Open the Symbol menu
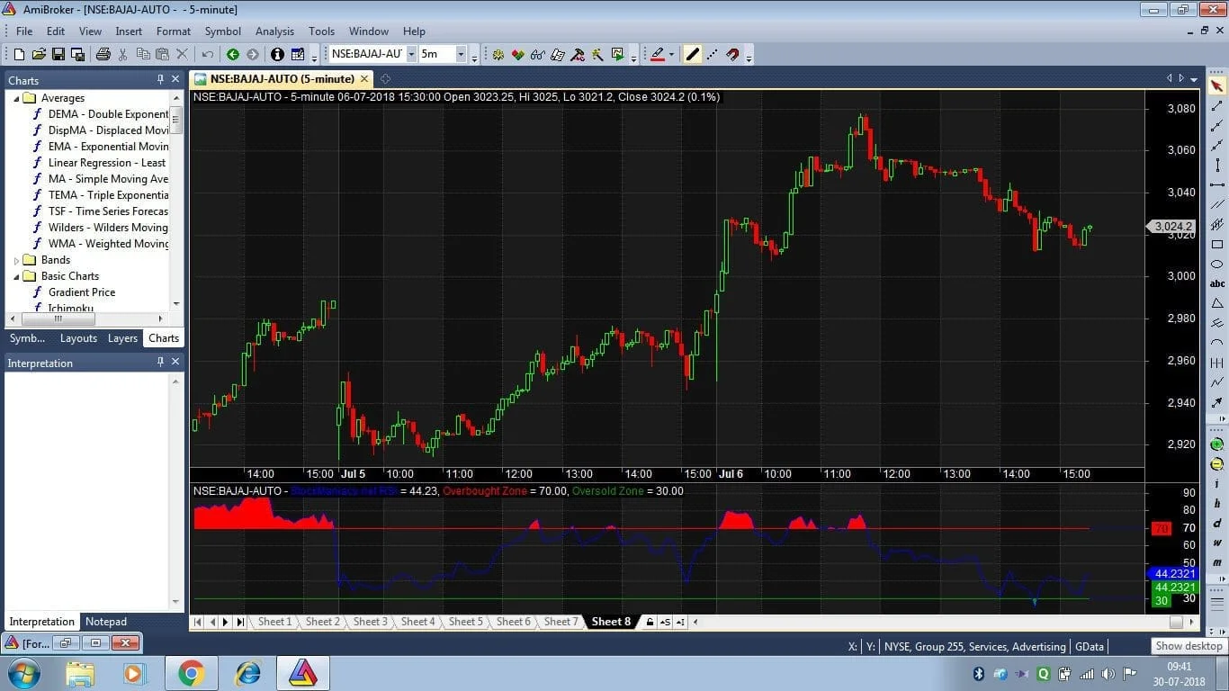 click(222, 31)
